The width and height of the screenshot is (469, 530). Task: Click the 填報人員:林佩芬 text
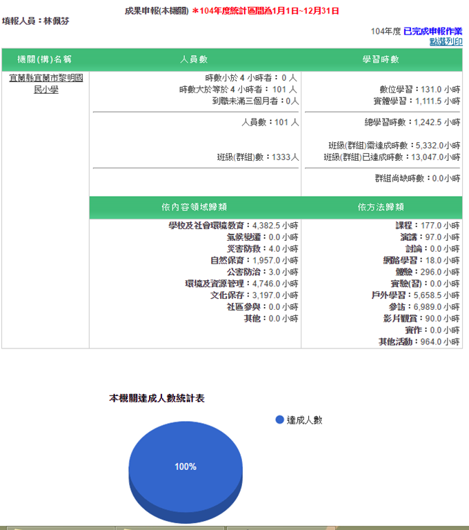coord(35,21)
